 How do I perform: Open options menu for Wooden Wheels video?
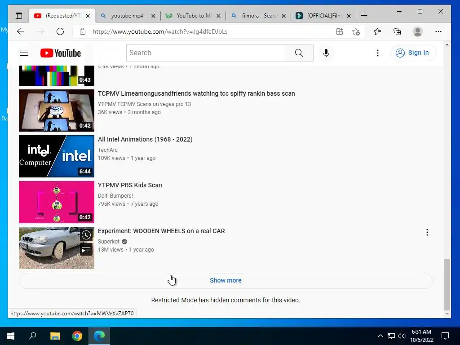click(x=427, y=232)
